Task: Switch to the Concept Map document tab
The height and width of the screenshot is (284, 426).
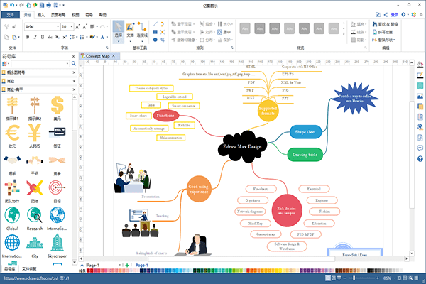Action: tap(98, 56)
